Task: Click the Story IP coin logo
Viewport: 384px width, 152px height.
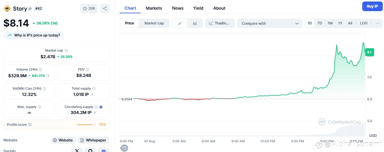Action: tap(7, 8)
